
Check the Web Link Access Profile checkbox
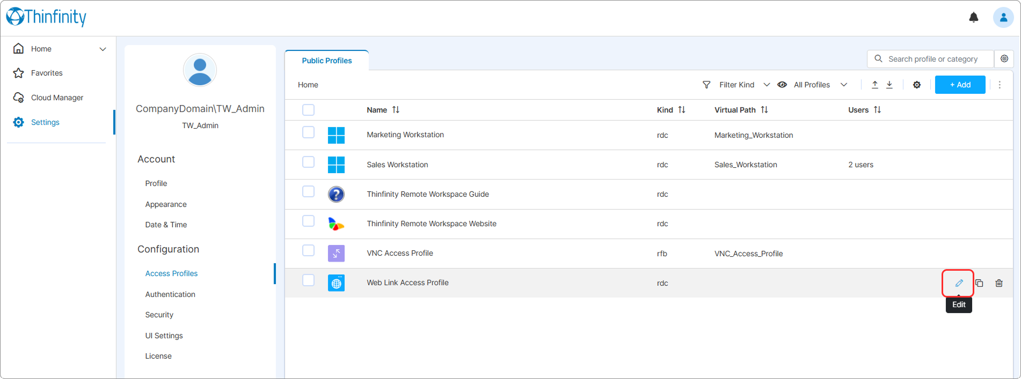pyautogui.click(x=308, y=280)
